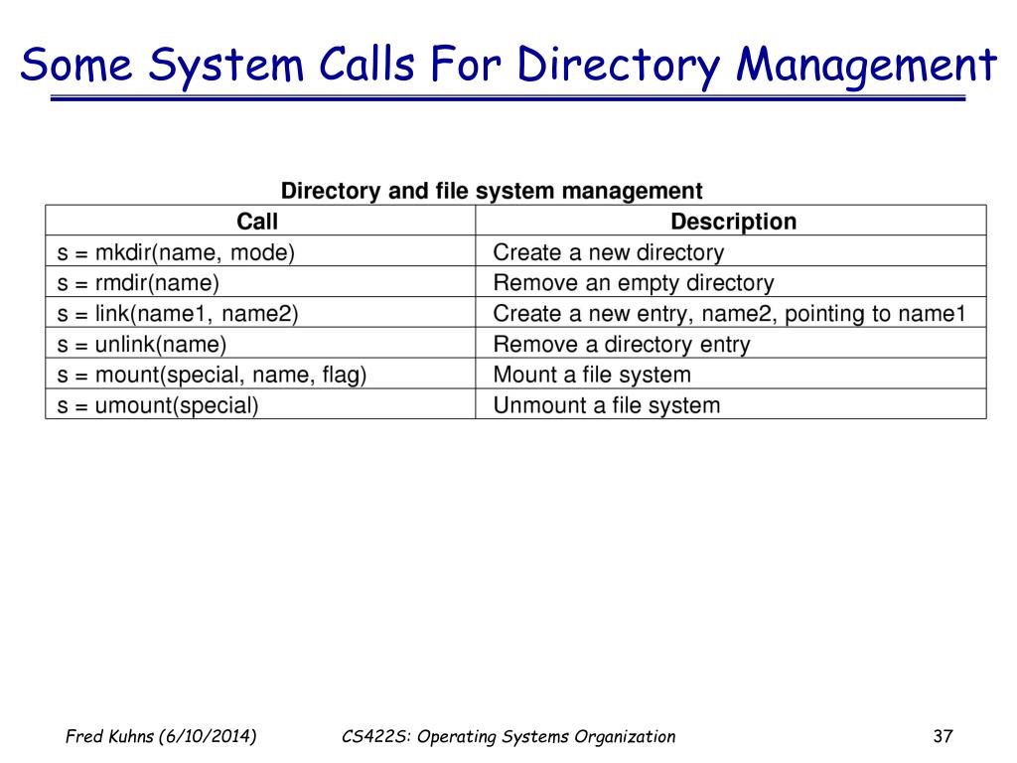Click the slide number 37
This screenshot has width=1017, height=763.
944,736
